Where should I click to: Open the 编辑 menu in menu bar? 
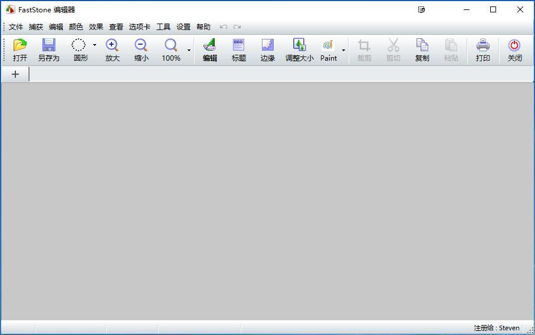click(x=56, y=27)
